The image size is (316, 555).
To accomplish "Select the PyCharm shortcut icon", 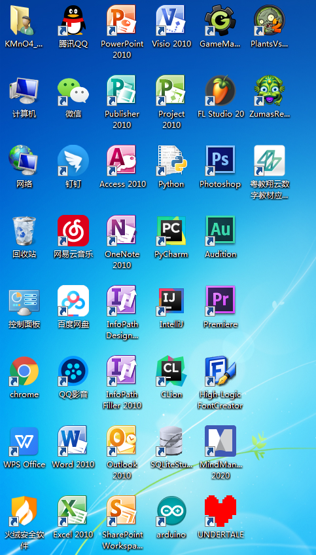I will point(171,231).
